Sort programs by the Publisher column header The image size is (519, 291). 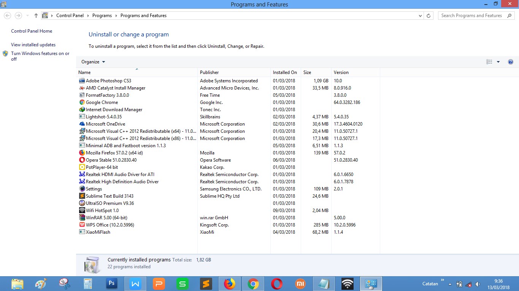tap(234, 72)
